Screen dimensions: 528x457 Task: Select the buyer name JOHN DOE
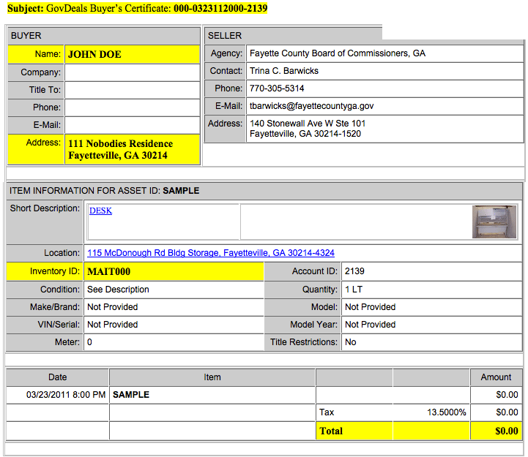[94, 55]
